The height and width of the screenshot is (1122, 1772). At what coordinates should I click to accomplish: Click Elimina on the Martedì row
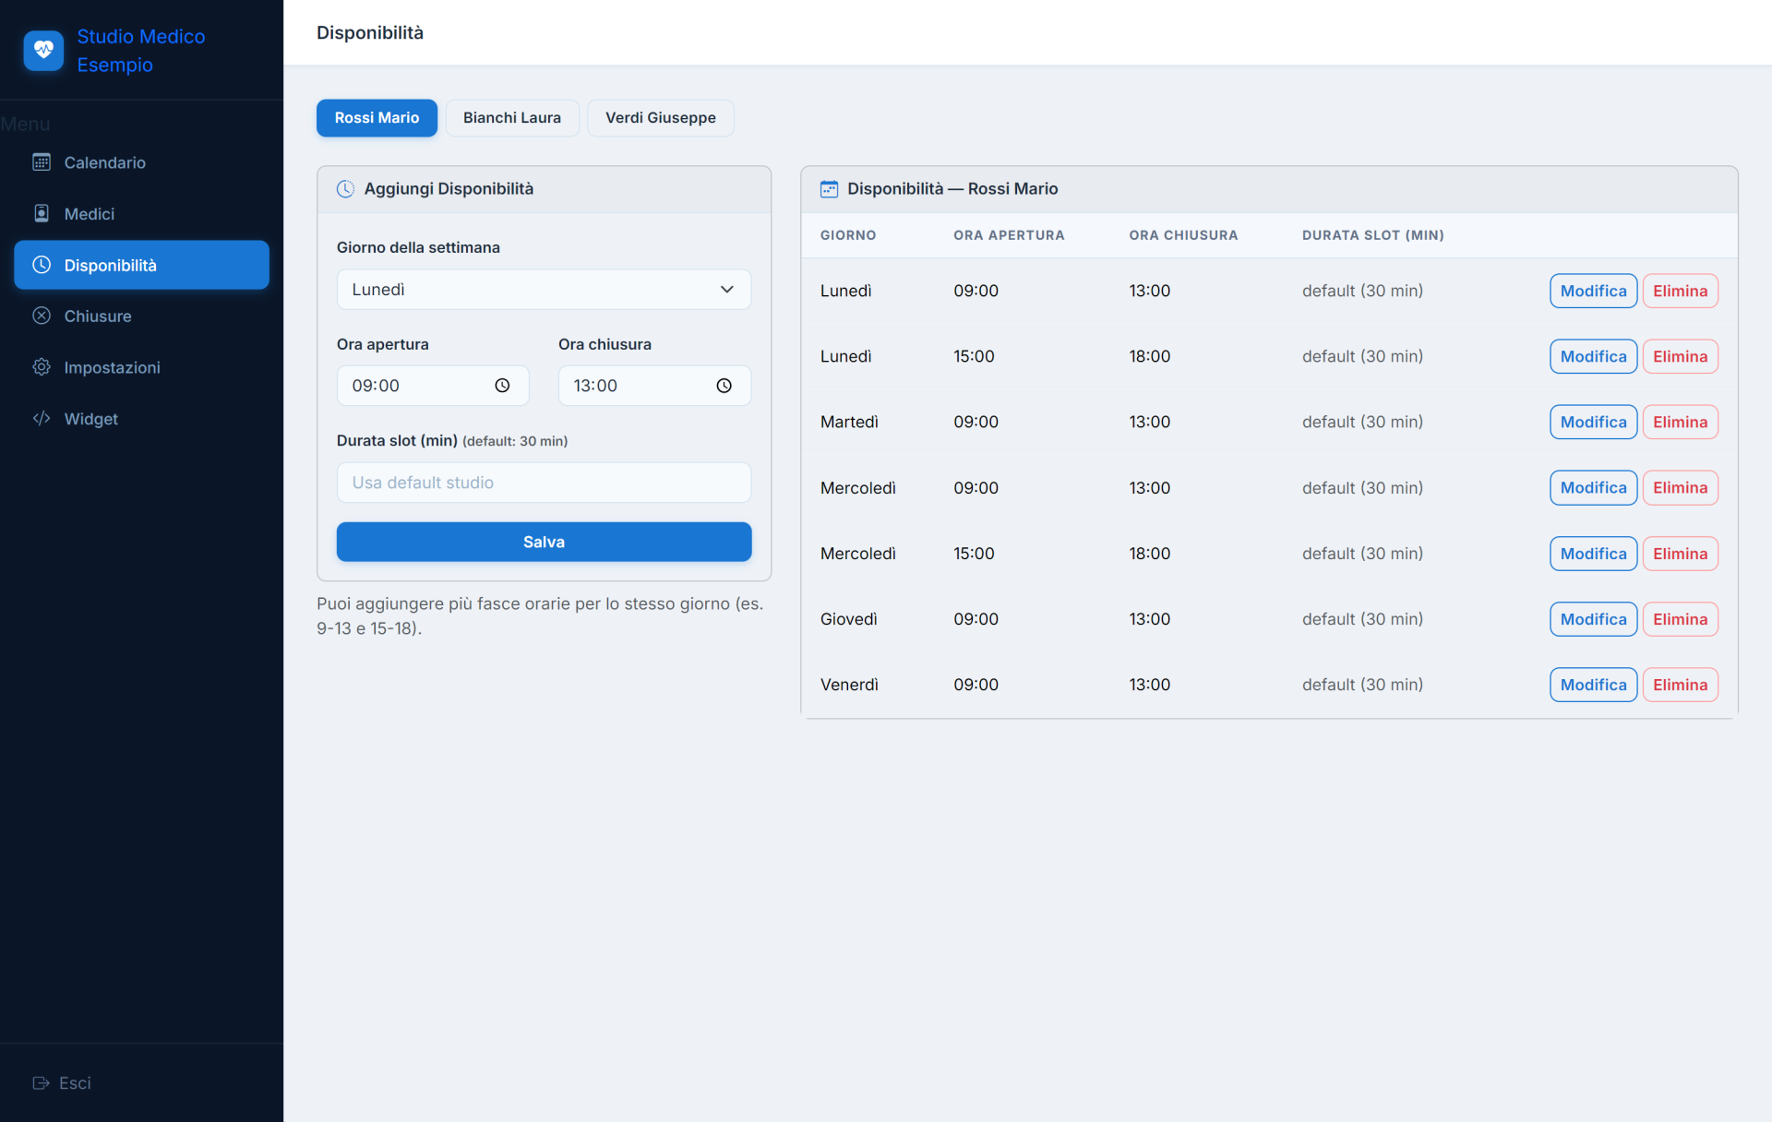coord(1680,422)
